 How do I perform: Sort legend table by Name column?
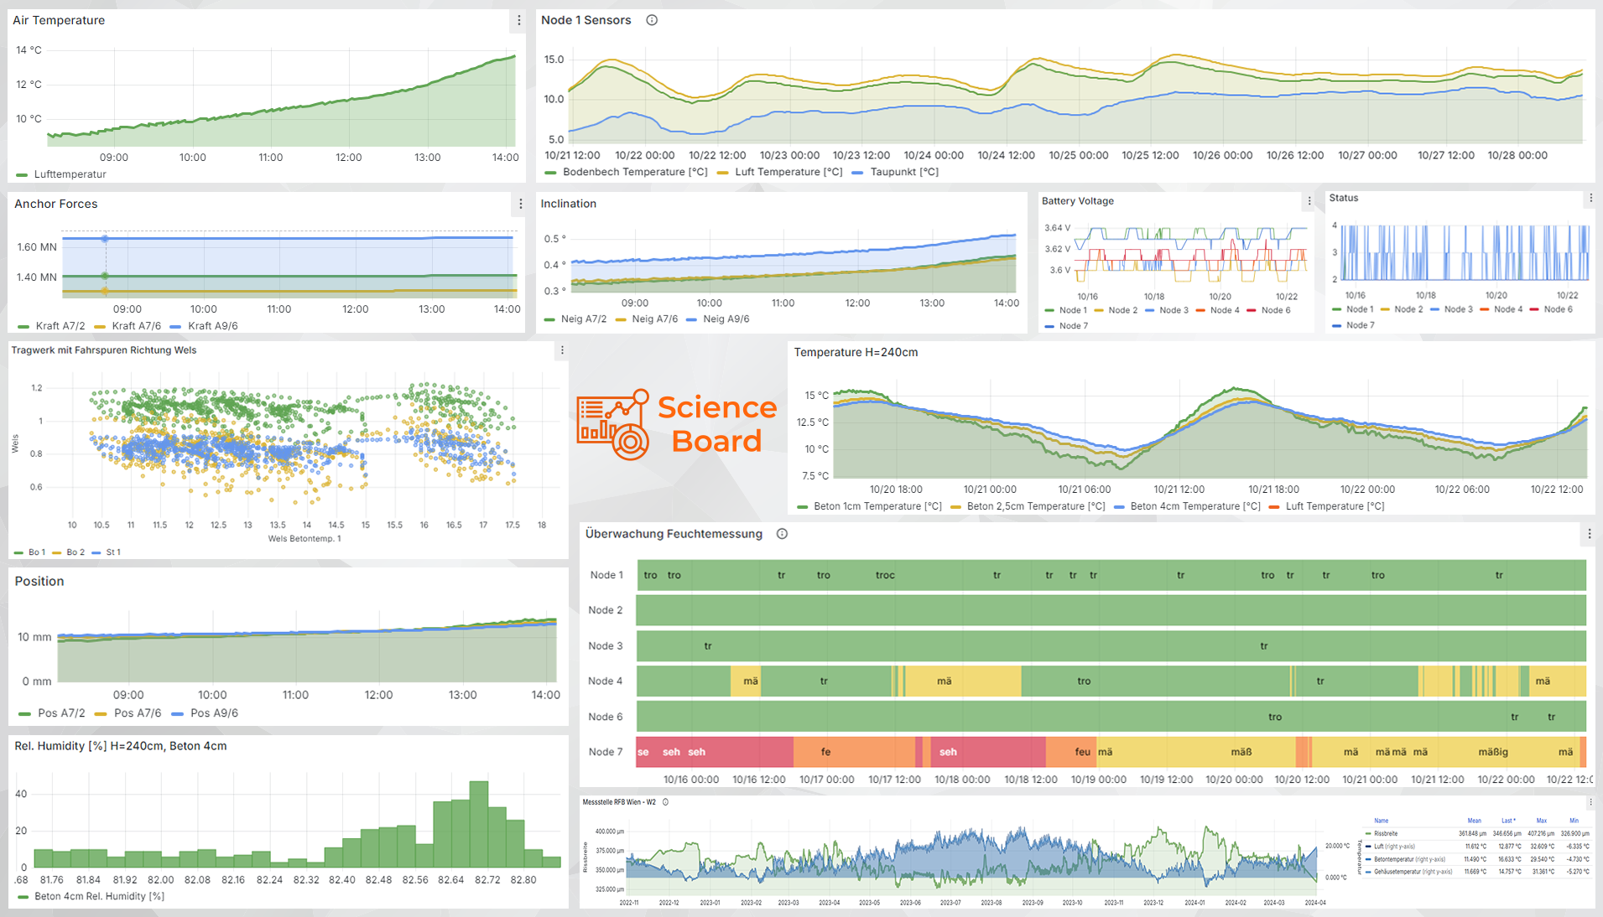tap(1382, 821)
